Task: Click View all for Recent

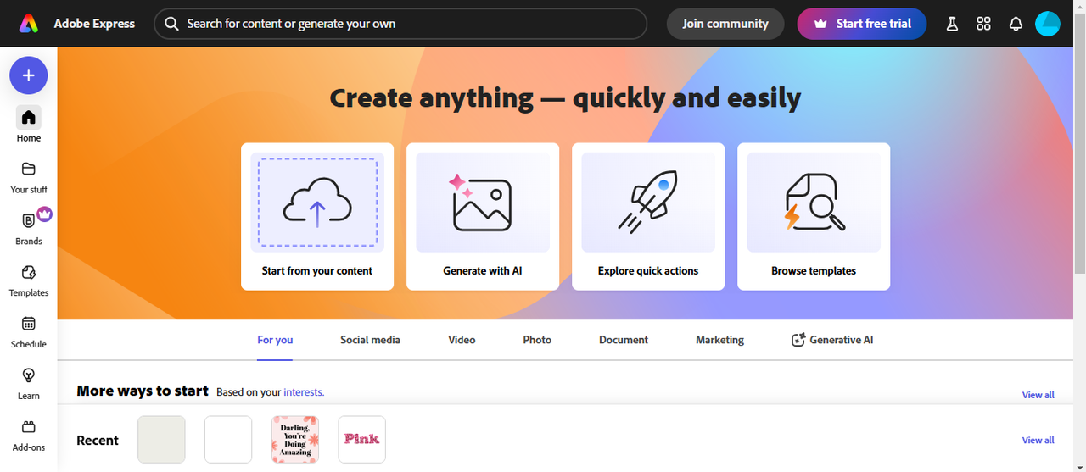Action: click(1038, 440)
